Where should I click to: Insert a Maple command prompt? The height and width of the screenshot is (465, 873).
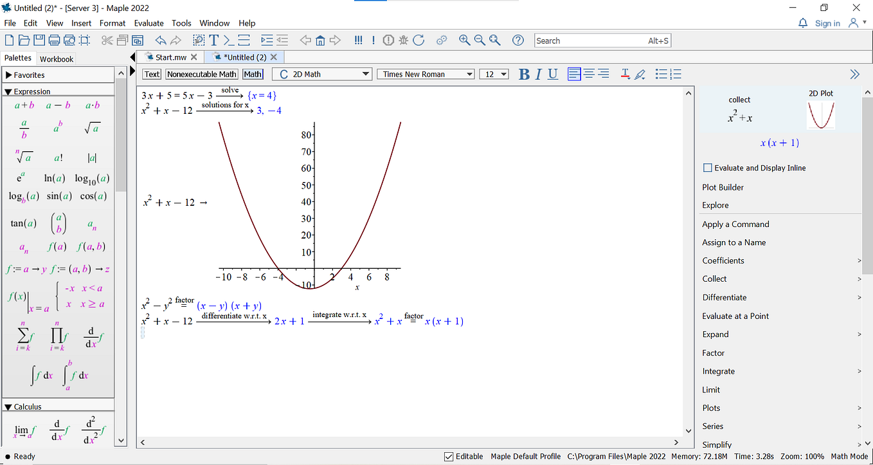[x=229, y=41]
